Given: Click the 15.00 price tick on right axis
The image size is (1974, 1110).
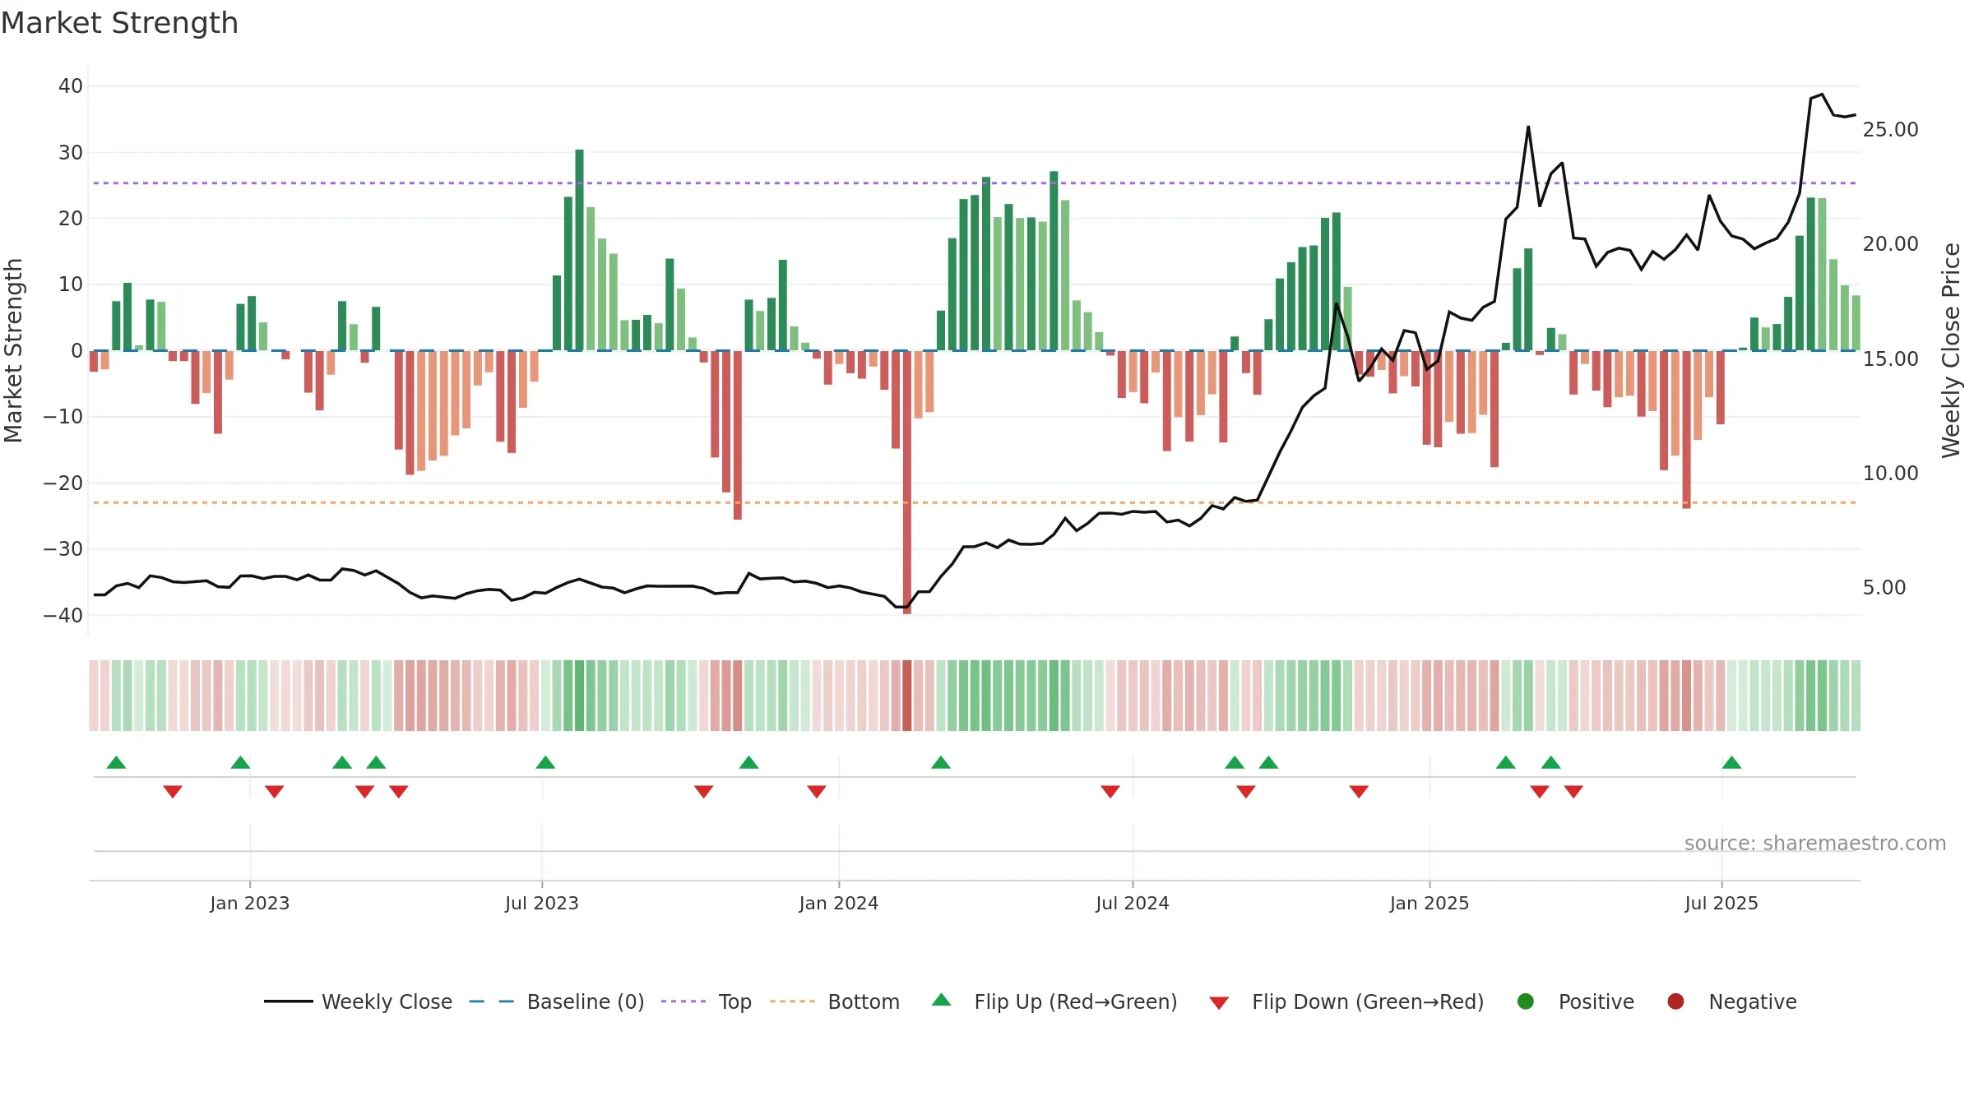Looking at the screenshot, I should pos(1890,359).
